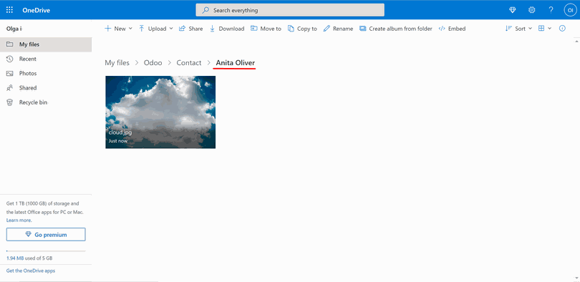The height and width of the screenshot is (282, 580).
Task: Select Shared in sidebar
Action: tap(46, 87)
